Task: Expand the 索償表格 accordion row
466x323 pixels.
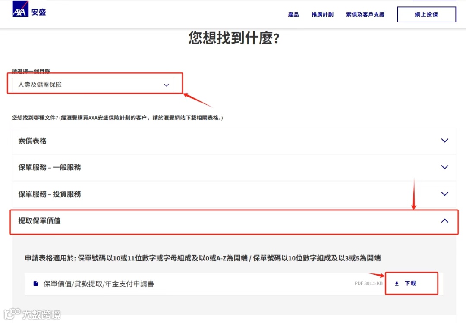Action: (233, 140)
